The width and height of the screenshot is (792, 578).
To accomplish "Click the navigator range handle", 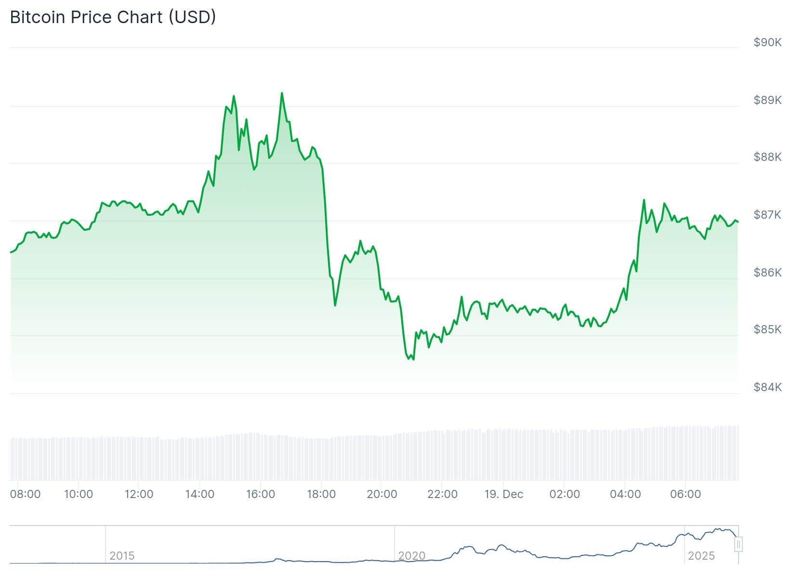I will pyautogui.click(x=739, y=545).
